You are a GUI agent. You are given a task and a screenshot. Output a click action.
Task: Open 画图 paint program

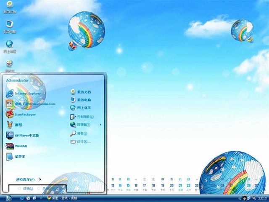click(x=14, y=125)
